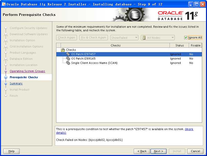Click the Oracle installer icon in the title bar
Image resolution: width=207 pixels, height=156 pixels.
[x=4, y=4]
